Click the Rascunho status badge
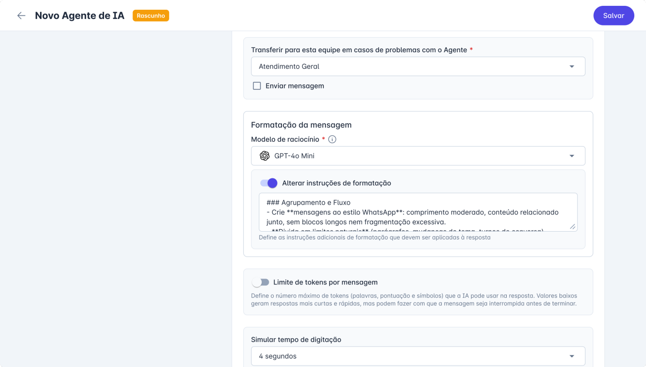 tap(151, 15)
